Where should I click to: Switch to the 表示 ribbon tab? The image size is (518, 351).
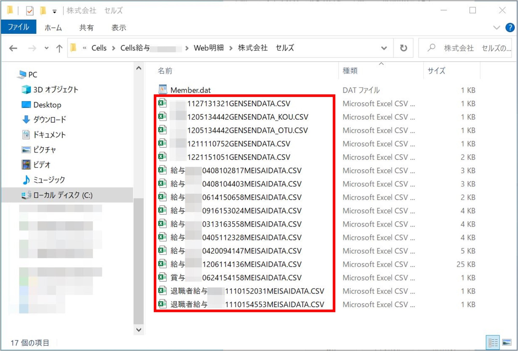pyautogui.click(x=119, y=27)
